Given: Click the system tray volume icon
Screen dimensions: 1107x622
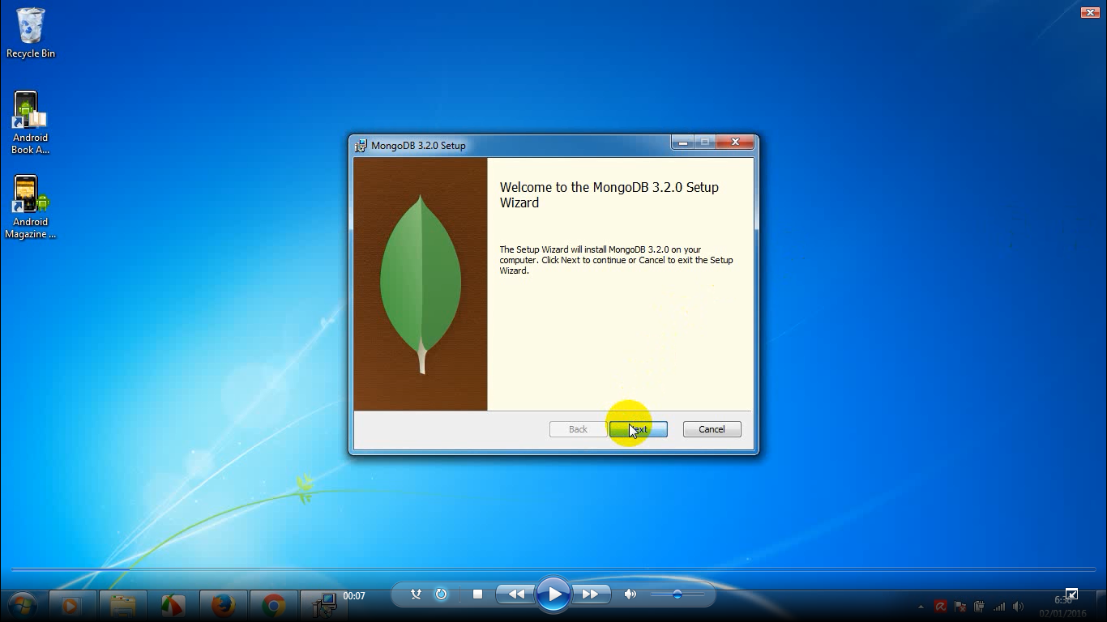Looking at the screenshot, I should coord(1019,606).
